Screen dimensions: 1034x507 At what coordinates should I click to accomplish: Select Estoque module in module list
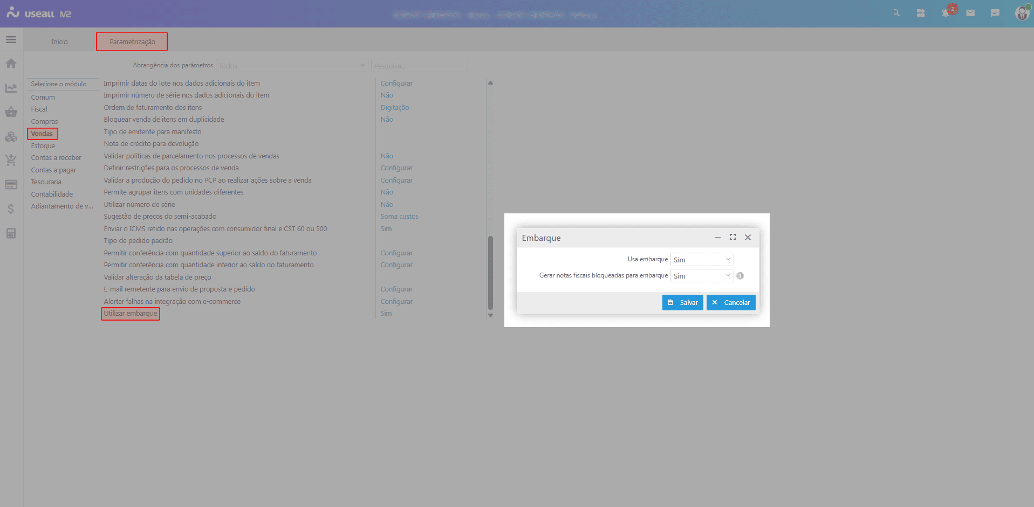43,146
